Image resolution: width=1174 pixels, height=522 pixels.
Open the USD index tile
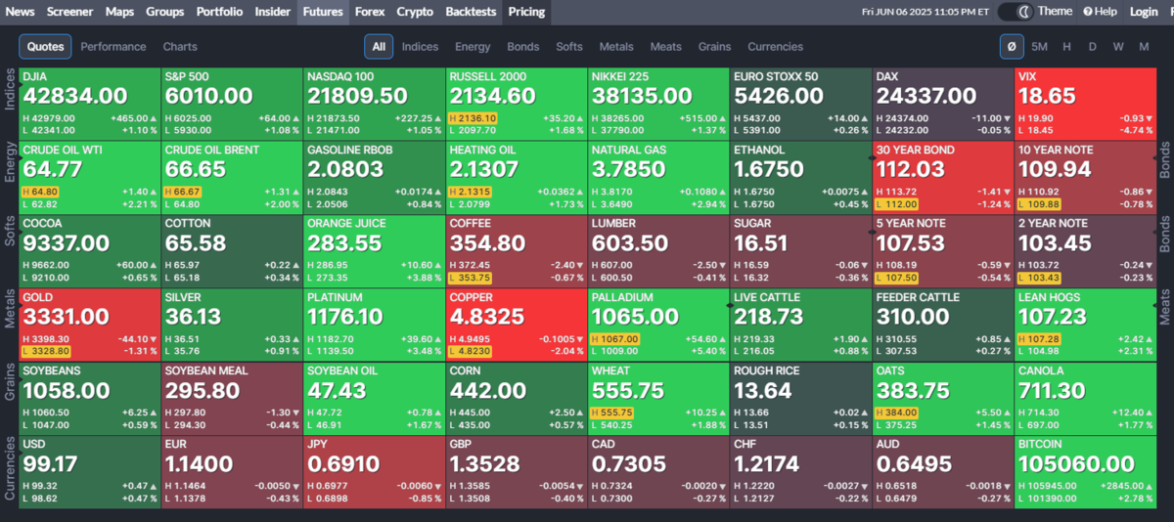89,472
